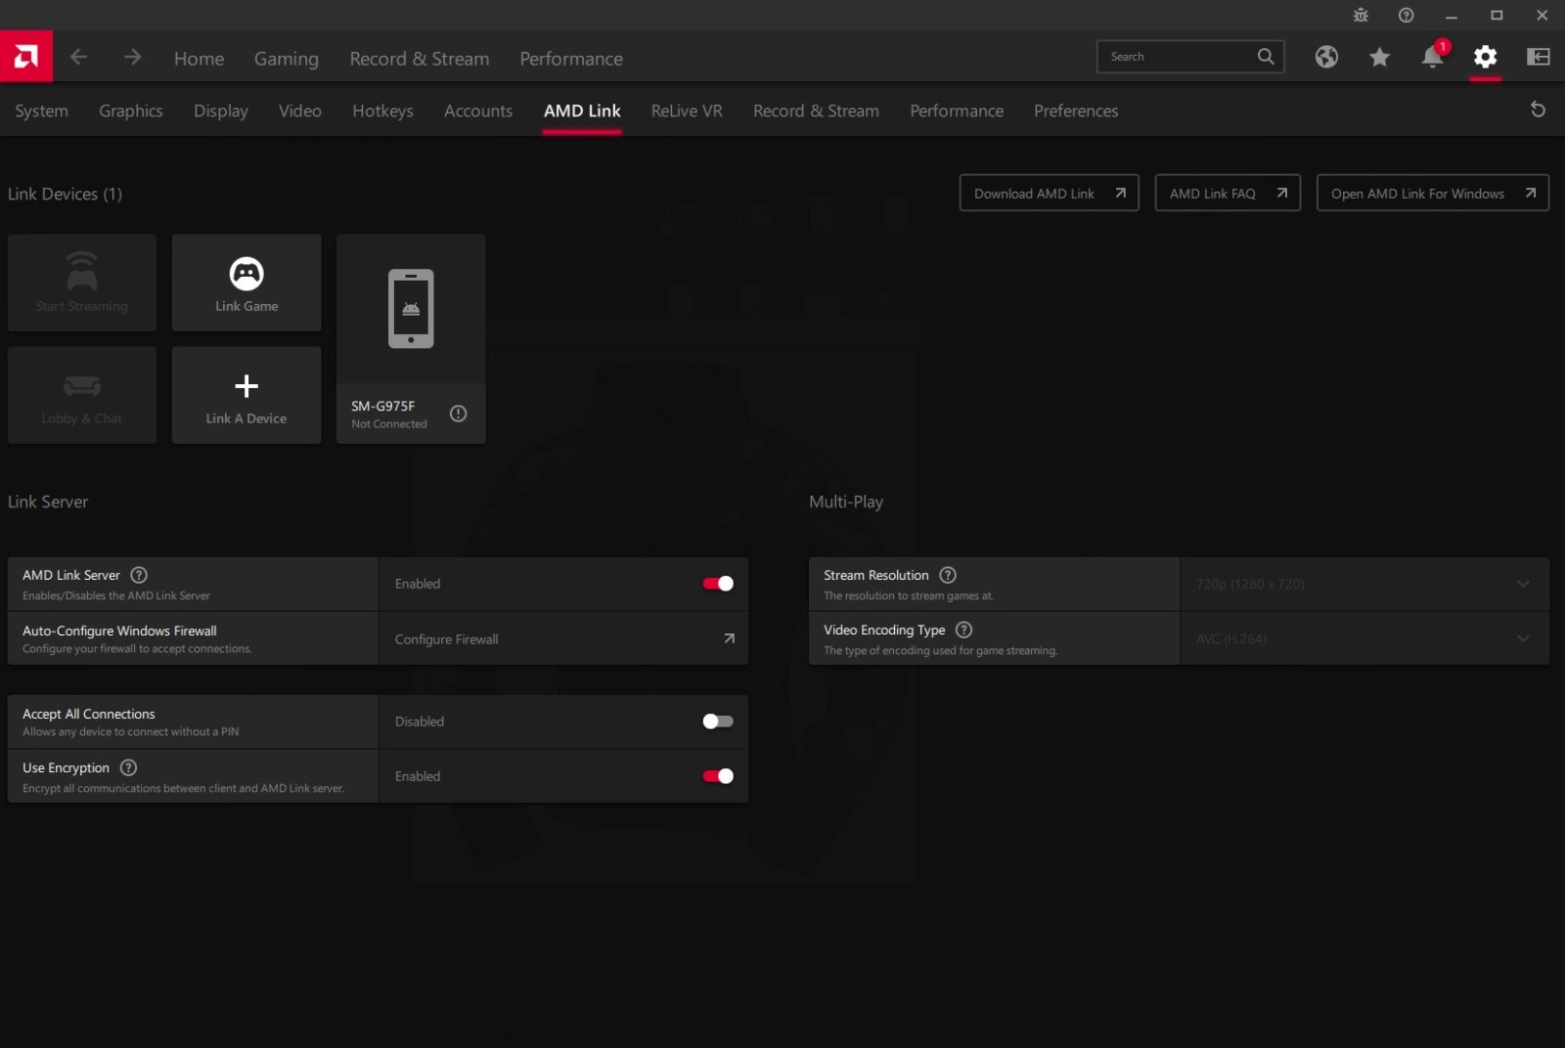1565x1048 pixels.
Task: Toggle AMD Link Server switch off
Action: coord(718,584)
